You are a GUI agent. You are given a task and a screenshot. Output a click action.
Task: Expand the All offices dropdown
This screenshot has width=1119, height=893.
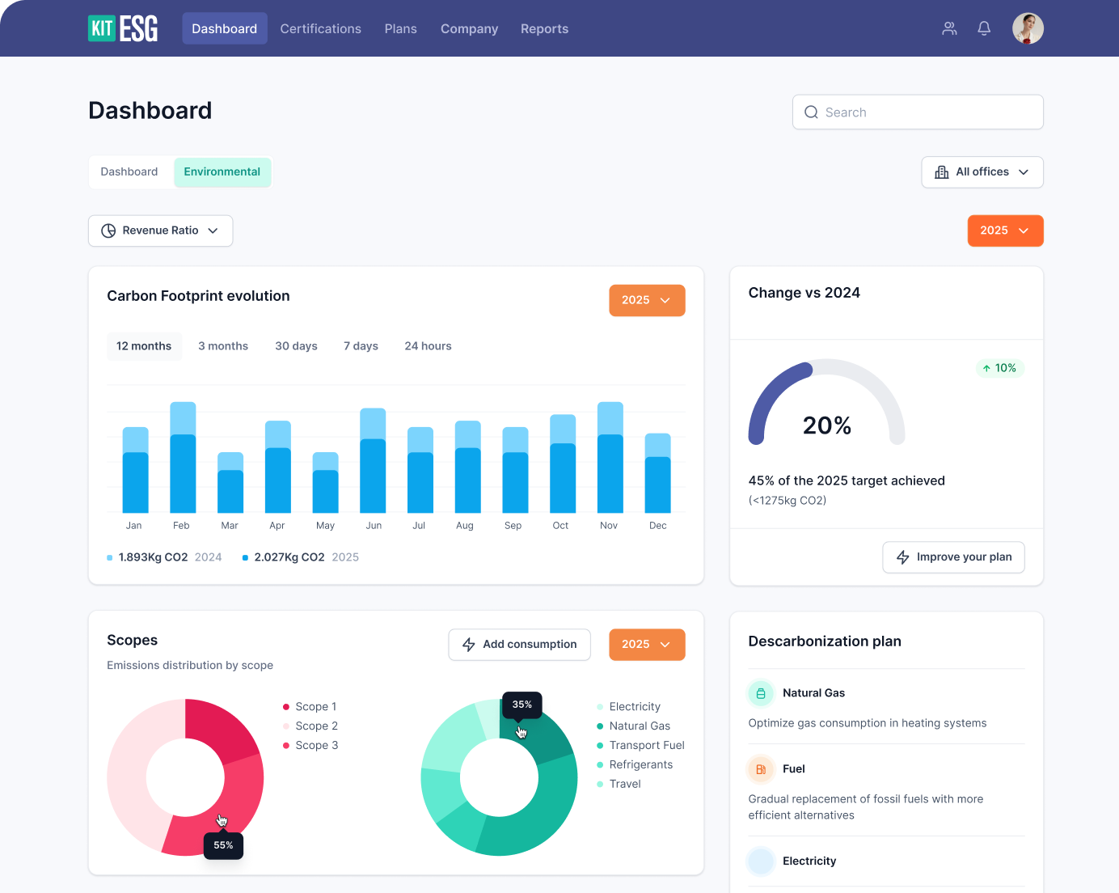pyautogui.click(x=982, y=172)
